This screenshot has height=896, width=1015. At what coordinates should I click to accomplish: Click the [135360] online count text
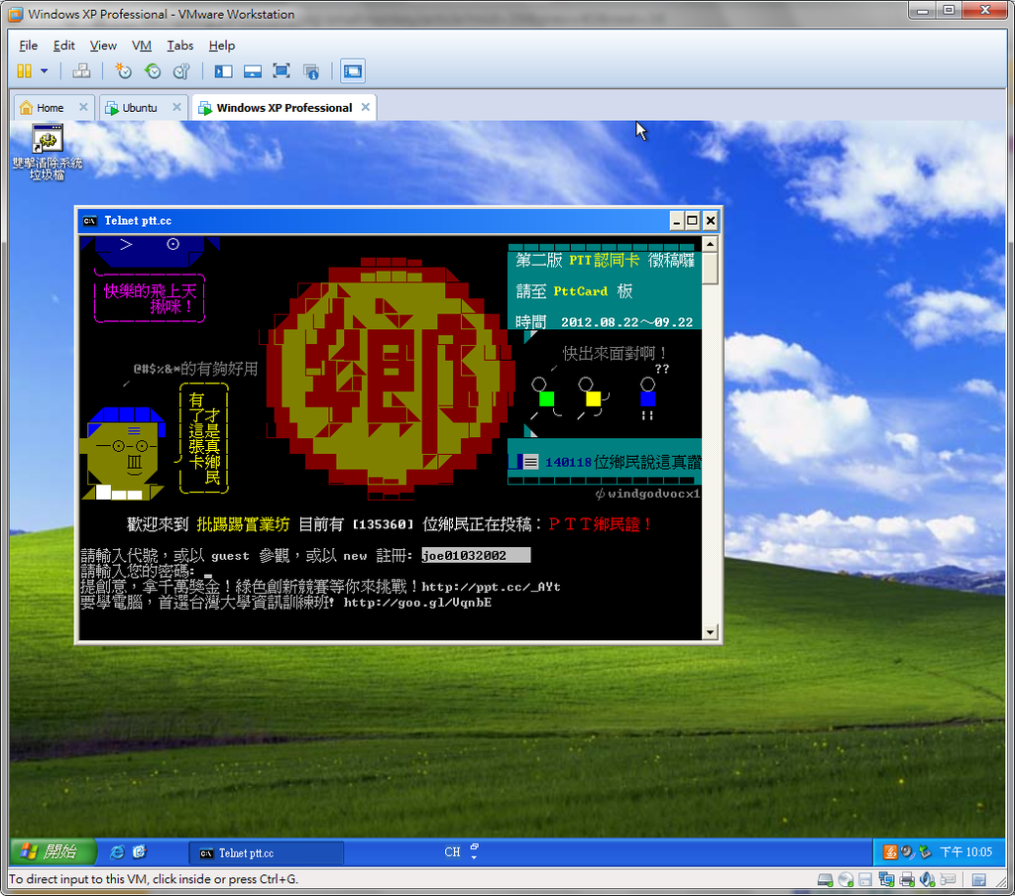383,524
